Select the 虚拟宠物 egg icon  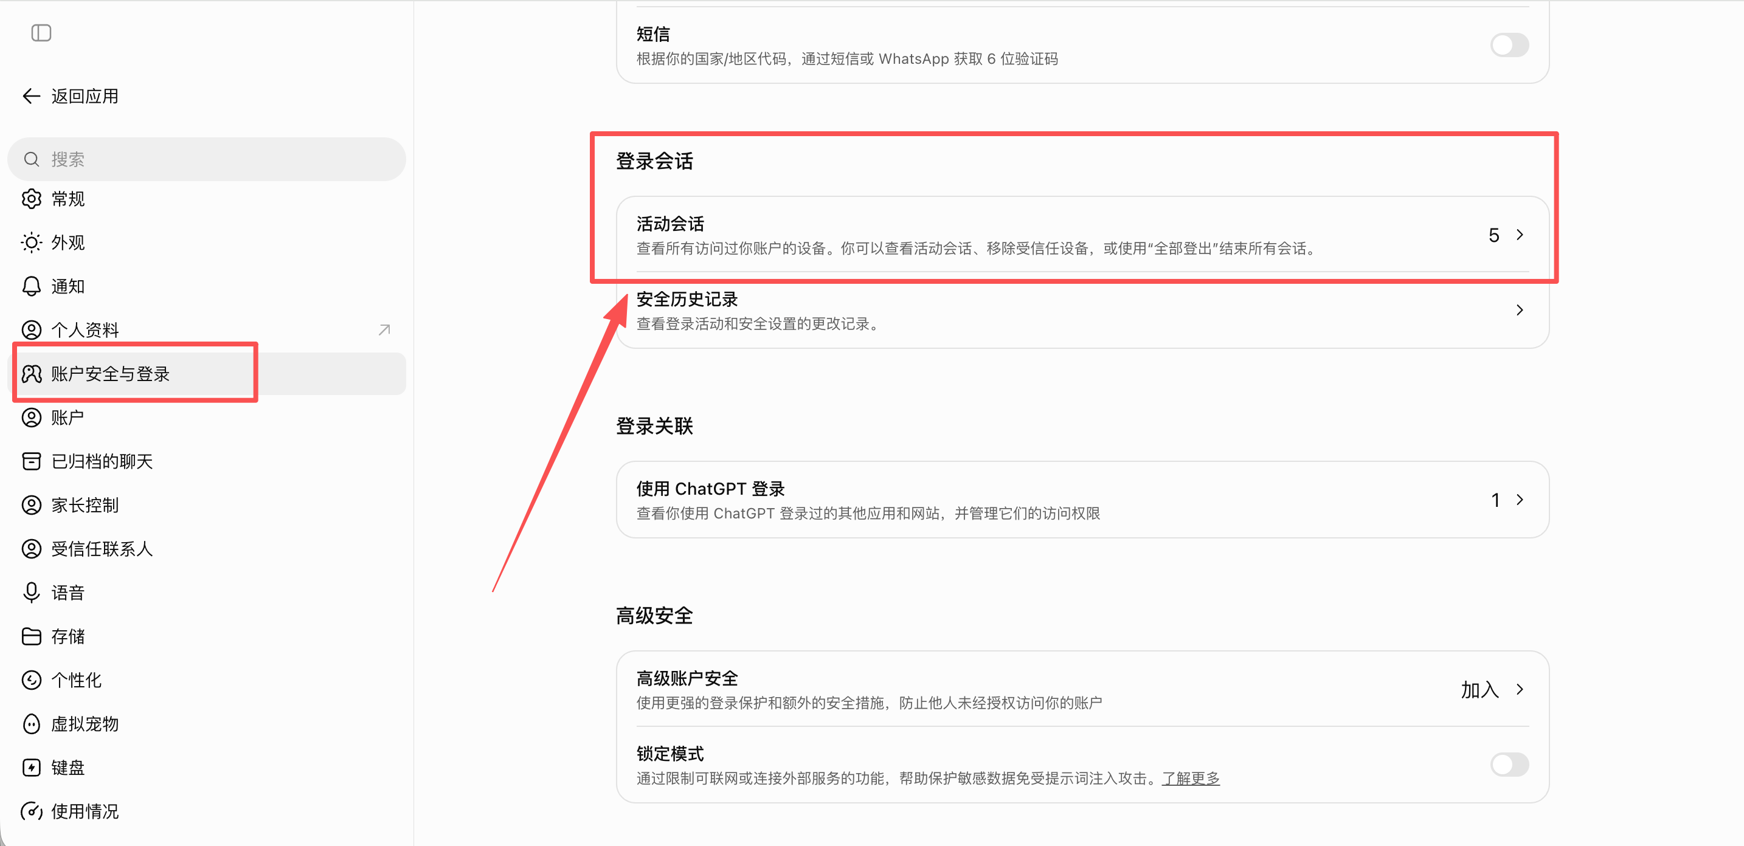pyautogui.click(x=31, y=724)
